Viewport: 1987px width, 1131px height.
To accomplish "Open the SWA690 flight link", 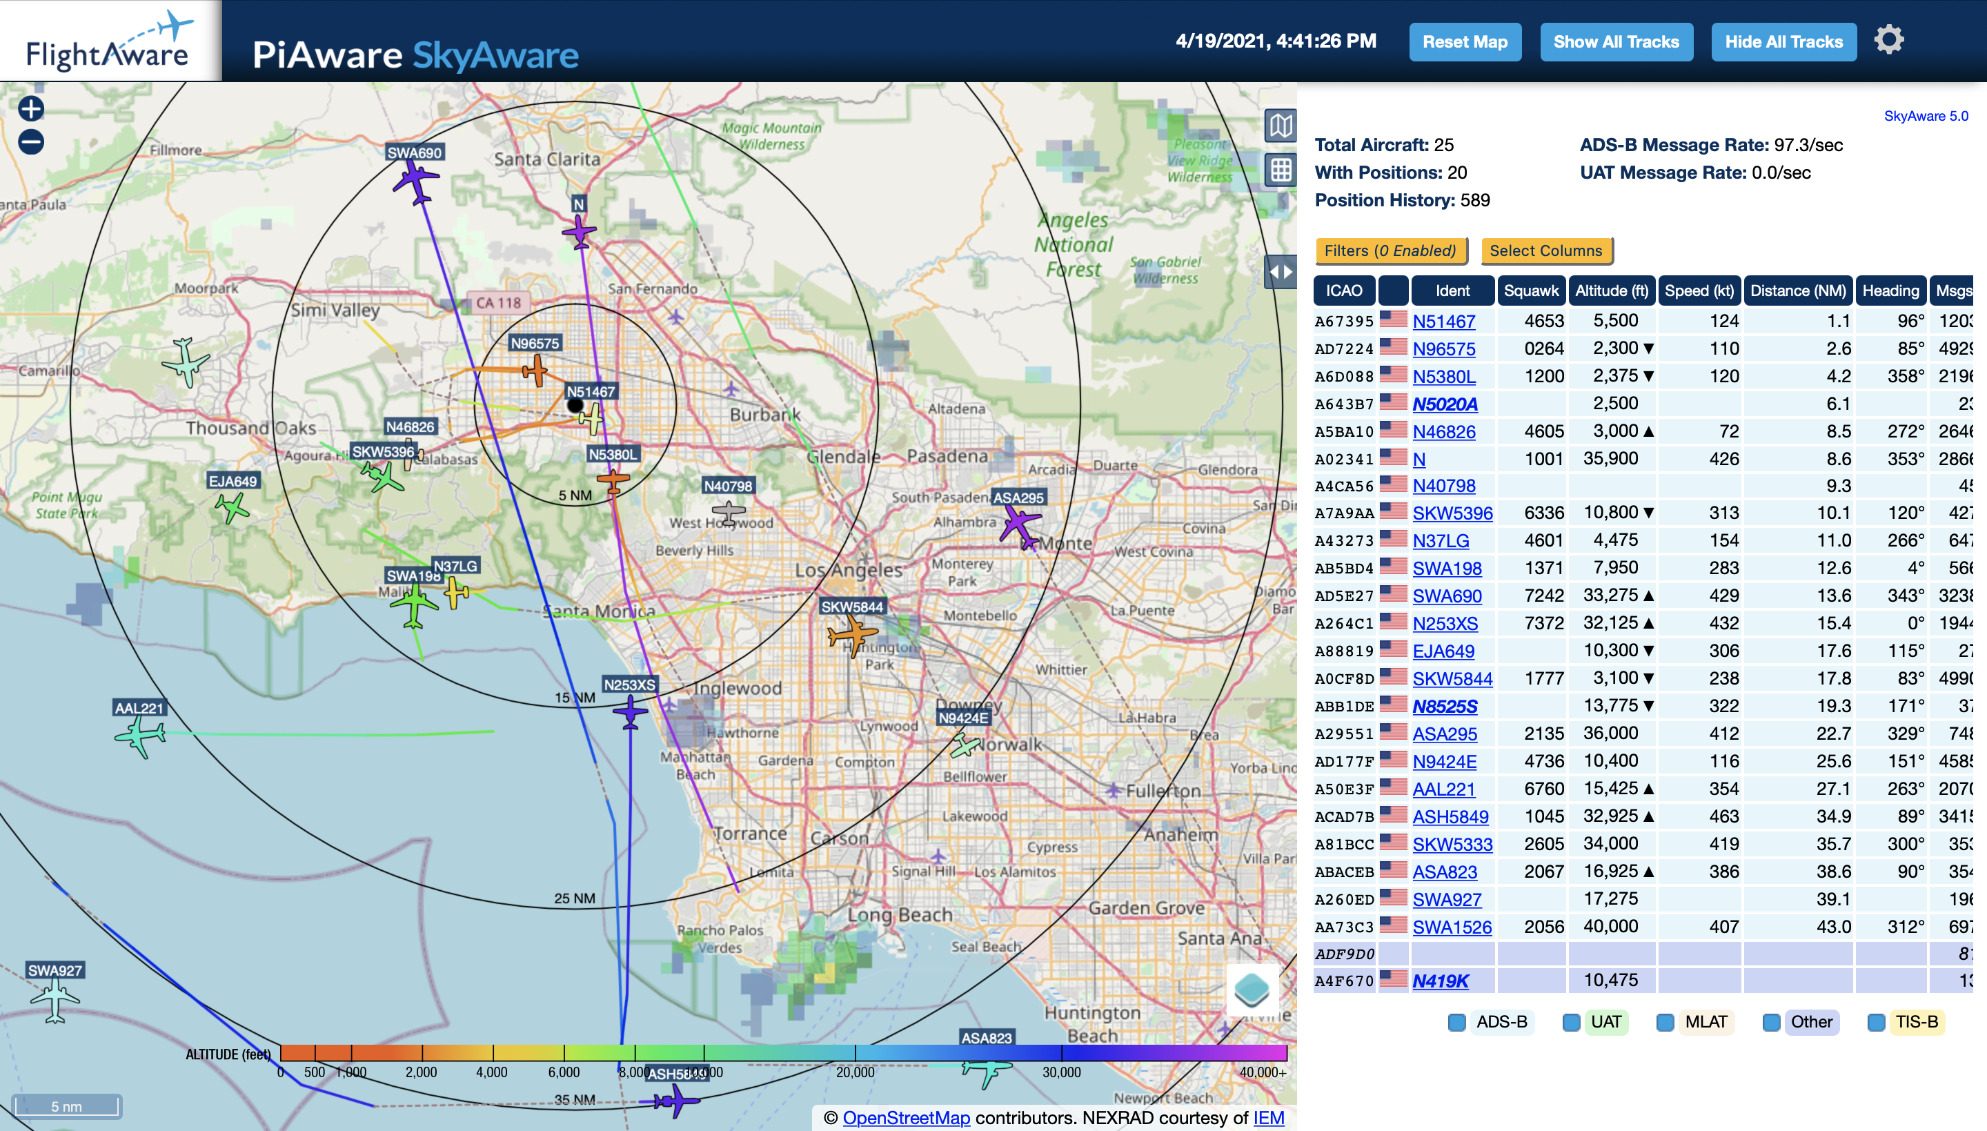I will [x=1447, y=597].
